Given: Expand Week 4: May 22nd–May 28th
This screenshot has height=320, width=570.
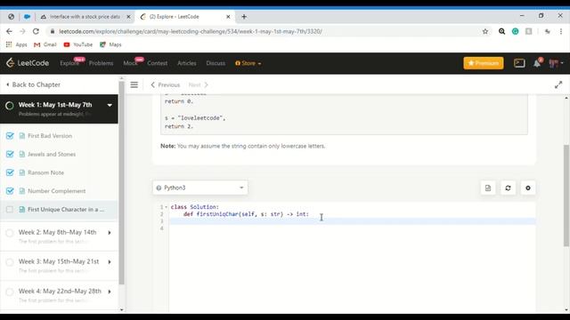Looking at the screenshot, I should (110, 292).
